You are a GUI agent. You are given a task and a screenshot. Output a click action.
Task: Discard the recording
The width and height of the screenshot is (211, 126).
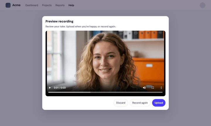click(x=121, y=103)
